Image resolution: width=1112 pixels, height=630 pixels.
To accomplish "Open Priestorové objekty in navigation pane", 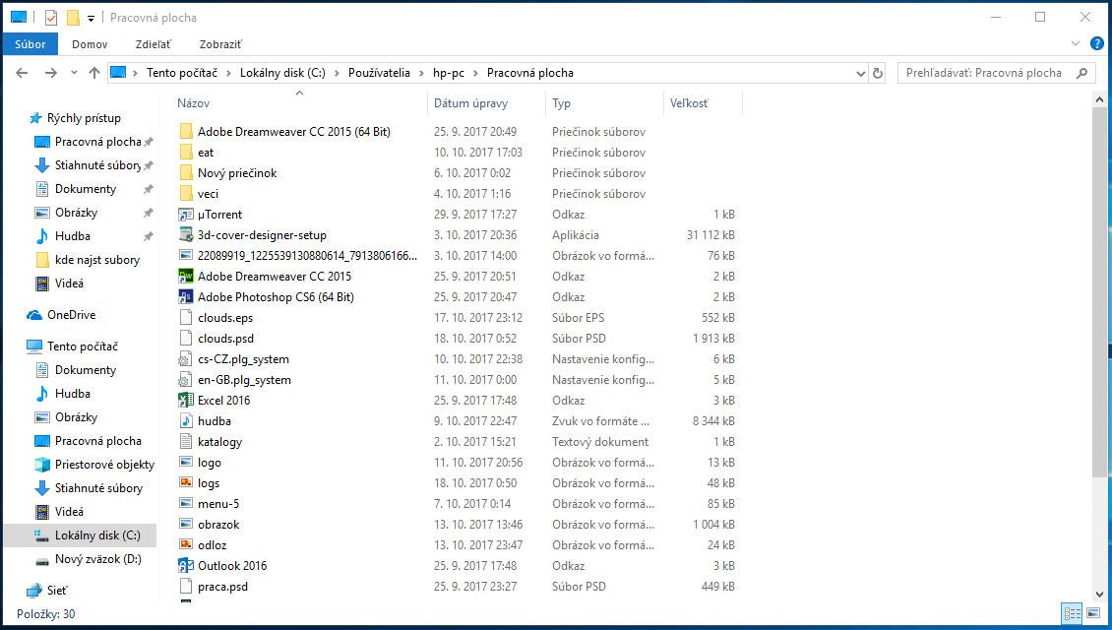I will click(x=104, y=465).
